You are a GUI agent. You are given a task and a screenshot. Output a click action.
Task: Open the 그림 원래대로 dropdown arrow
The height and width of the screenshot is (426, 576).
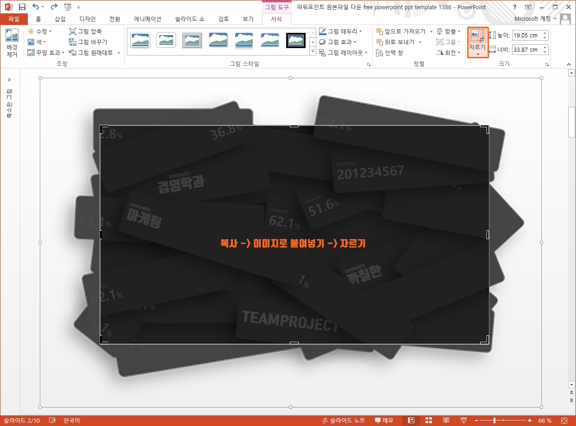(x=119, y=53)
